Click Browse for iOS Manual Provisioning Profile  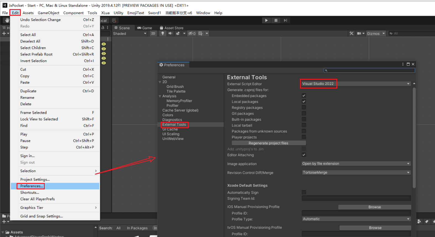click(x=375, y=207)
